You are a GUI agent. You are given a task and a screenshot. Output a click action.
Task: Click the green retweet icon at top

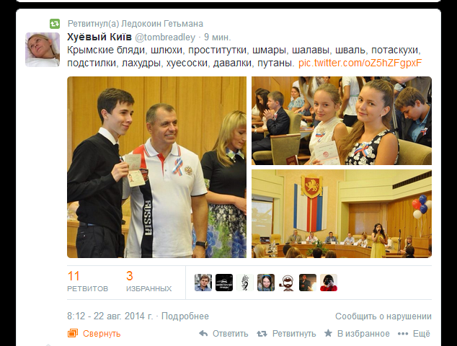coord(55,24)
